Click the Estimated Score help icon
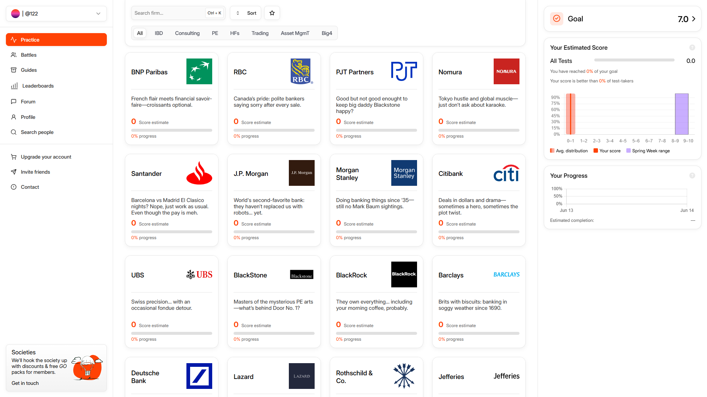Screen dimensions: 707x397 point(692,47)
